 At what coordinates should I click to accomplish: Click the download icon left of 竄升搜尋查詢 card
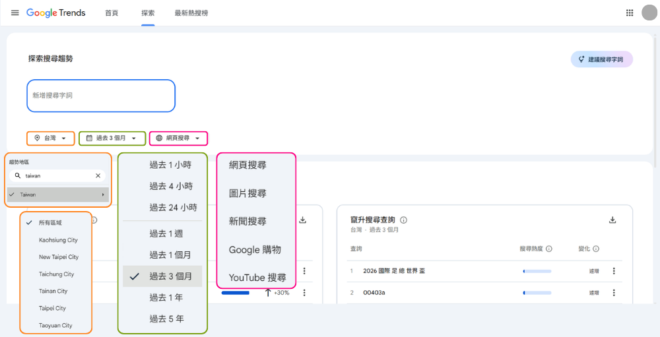point(303,220)
